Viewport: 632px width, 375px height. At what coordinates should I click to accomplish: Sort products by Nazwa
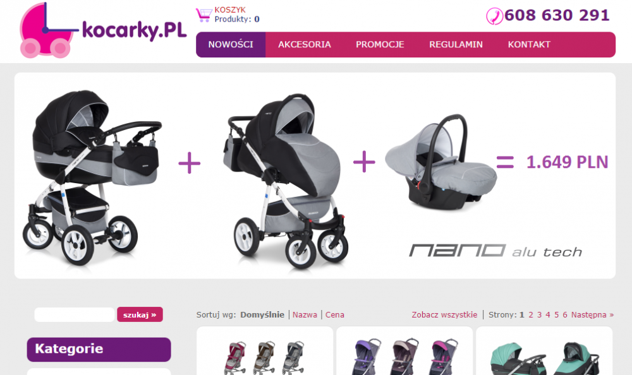[305, 315]
